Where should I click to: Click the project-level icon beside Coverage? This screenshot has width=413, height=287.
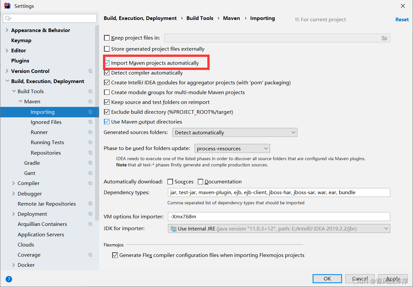click(91, 255)
